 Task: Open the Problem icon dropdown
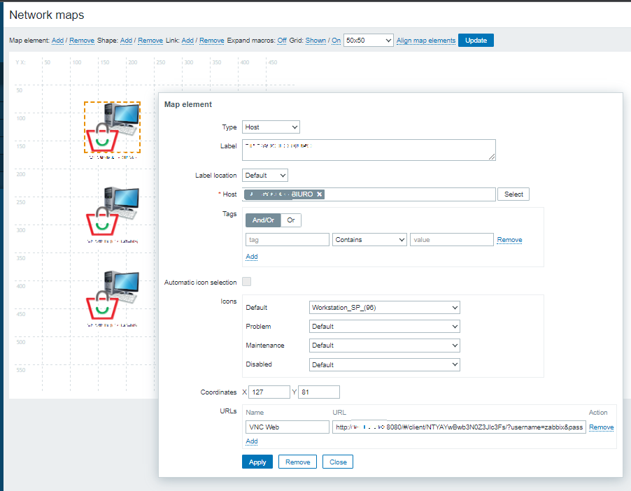click(384, 326)
